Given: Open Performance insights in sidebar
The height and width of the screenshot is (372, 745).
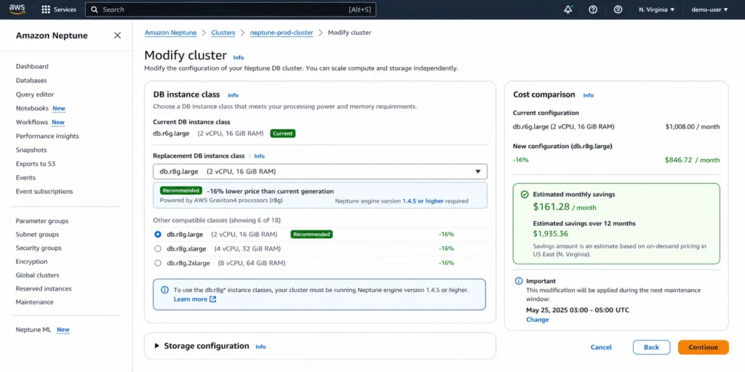Looking at the screenshot, I should tap(47, 136).
